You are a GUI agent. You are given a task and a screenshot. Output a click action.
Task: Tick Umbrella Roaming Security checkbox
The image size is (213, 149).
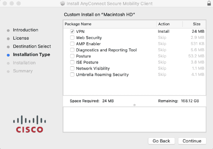pos(72,75)
